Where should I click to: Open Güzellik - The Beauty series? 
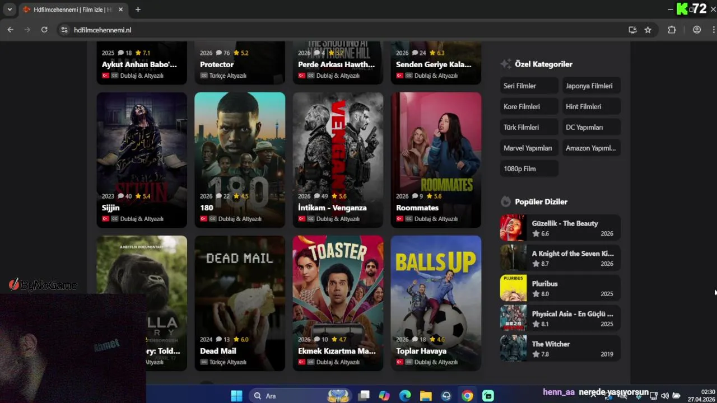click(560, 228)
